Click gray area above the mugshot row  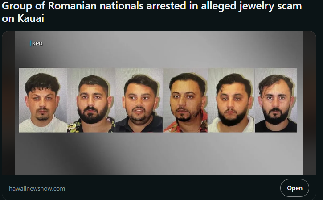tap(159, 50)
